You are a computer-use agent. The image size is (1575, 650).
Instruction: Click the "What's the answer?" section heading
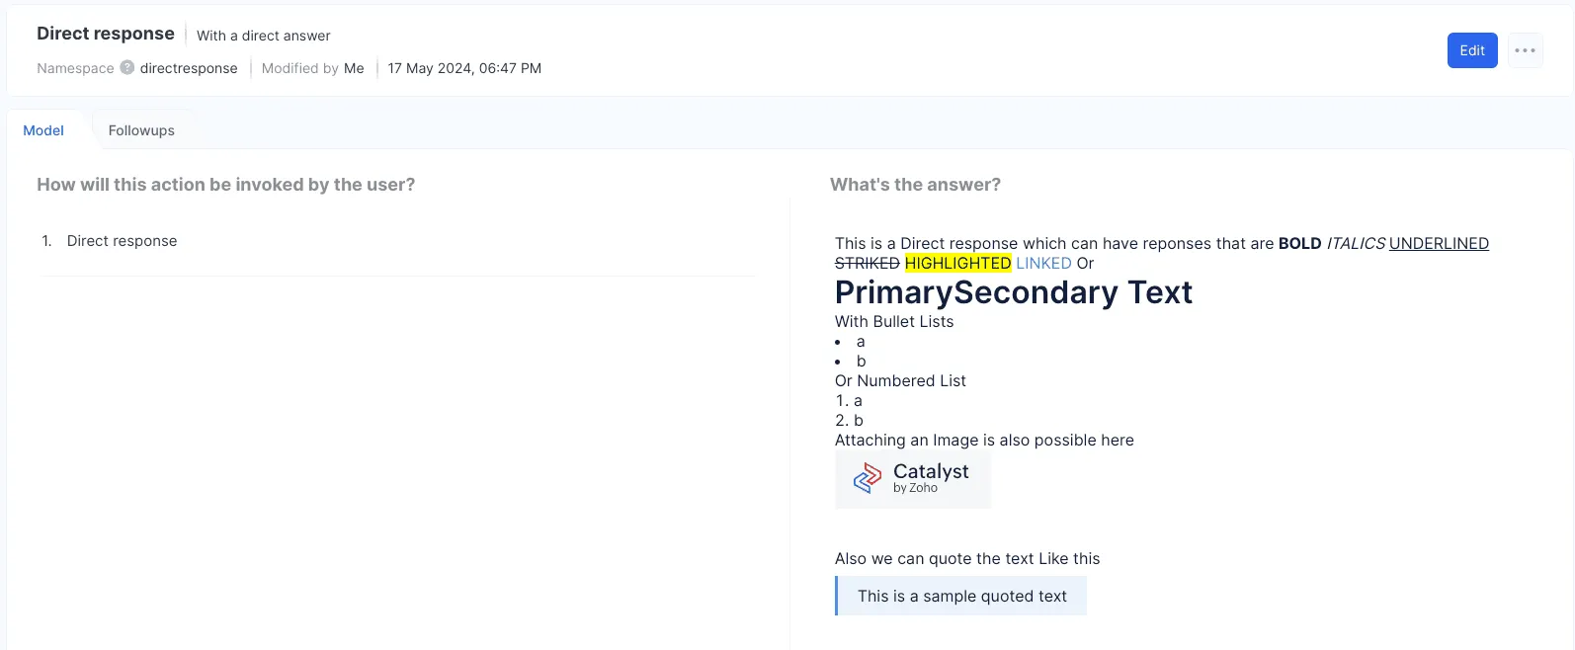[x=915, y=185]
